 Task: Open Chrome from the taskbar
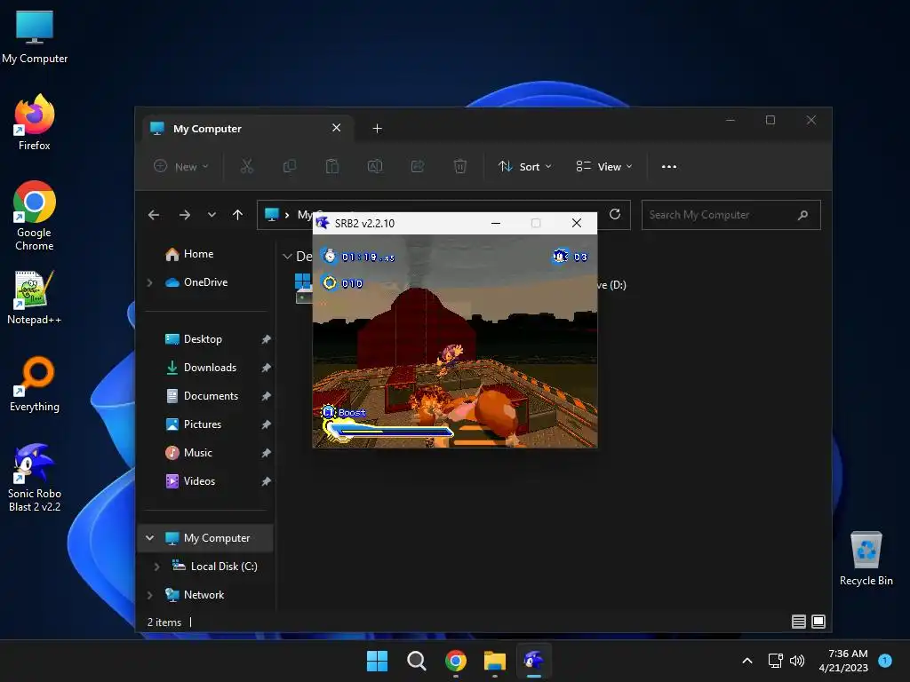point(456,661)
